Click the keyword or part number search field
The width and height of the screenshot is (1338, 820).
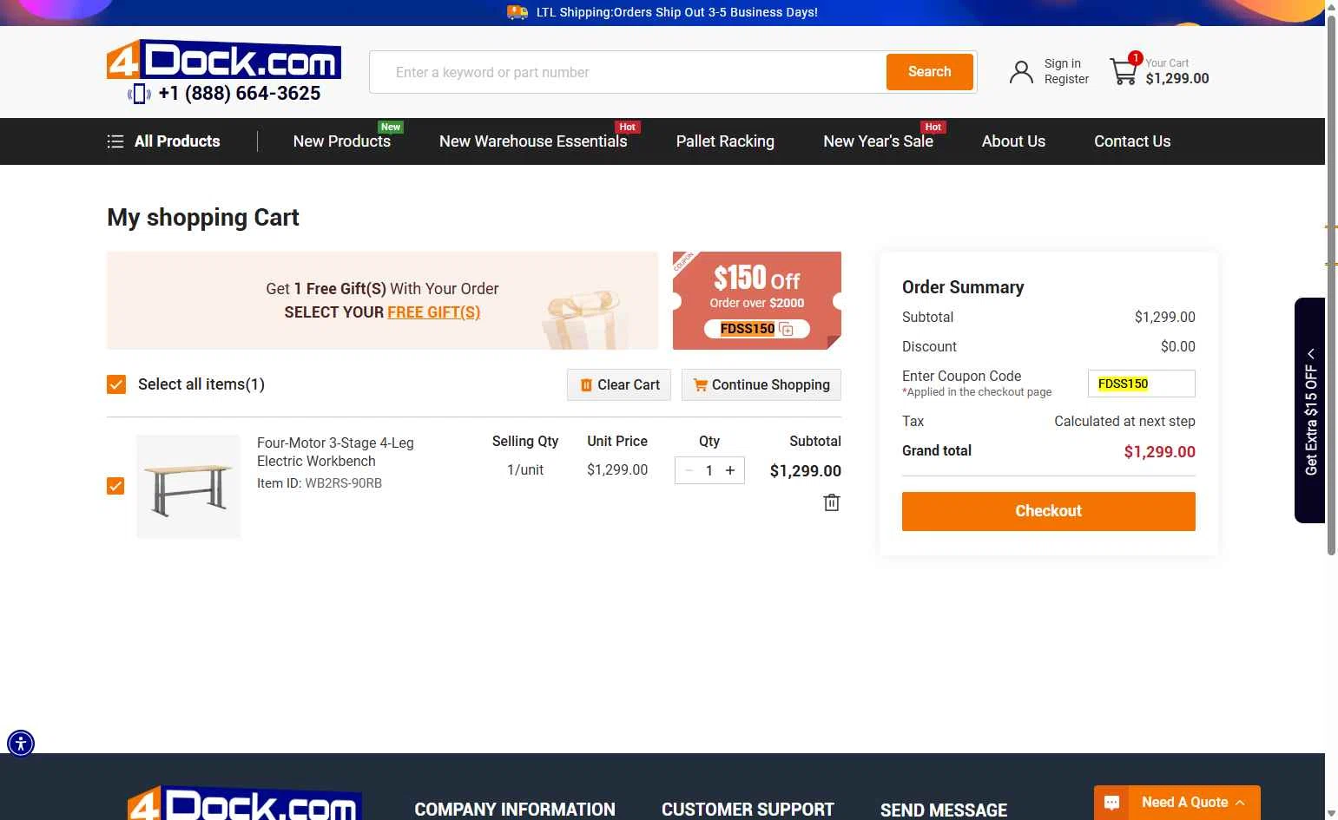click(x=628, y=72)
